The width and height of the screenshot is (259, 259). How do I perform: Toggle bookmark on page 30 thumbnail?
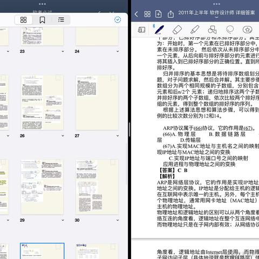(113, 162)
